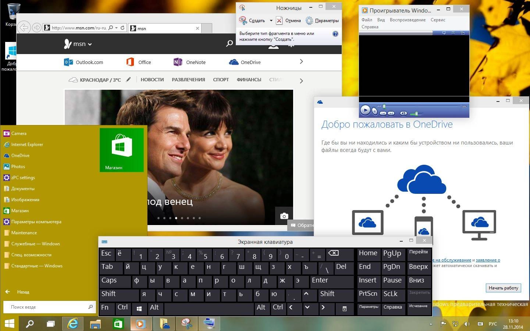Click the File Explorer icon on the taskbar

[x=95, y=324]
